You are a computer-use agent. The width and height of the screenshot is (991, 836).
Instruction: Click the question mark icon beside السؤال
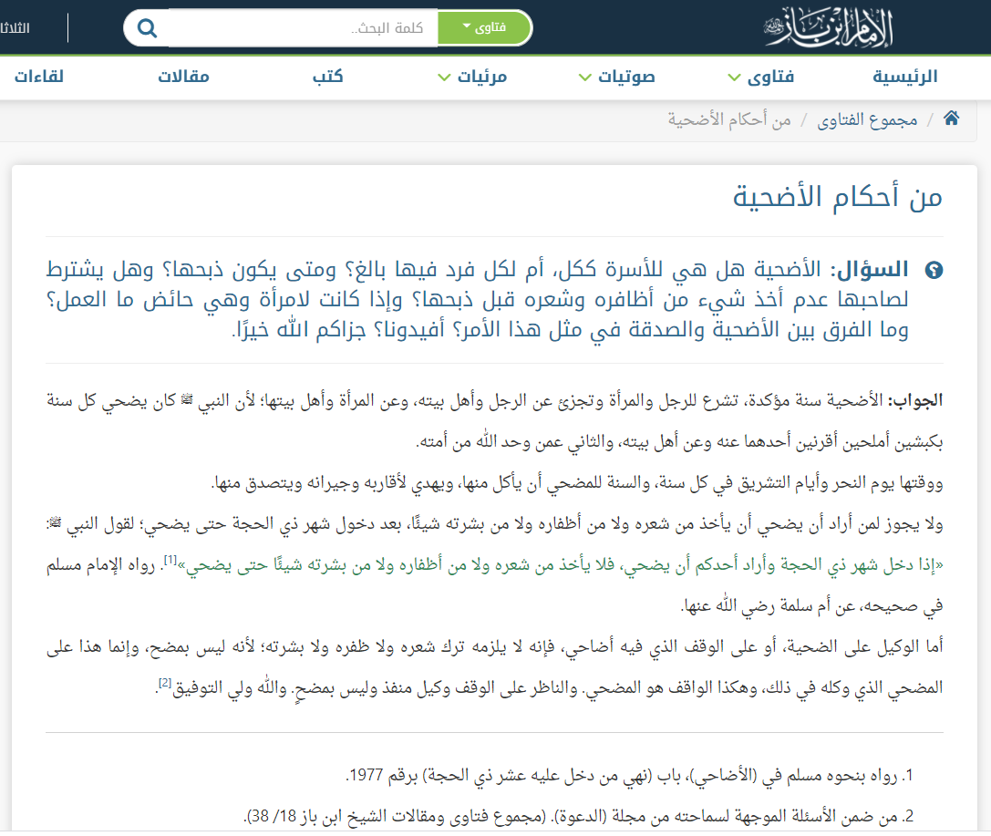point(934,271)
